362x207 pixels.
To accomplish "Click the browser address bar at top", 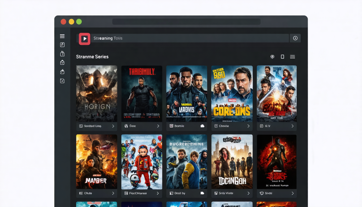I will [x=186, y=22].
